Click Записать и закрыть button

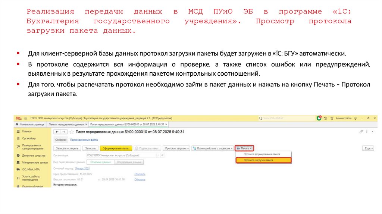point(67,148)
